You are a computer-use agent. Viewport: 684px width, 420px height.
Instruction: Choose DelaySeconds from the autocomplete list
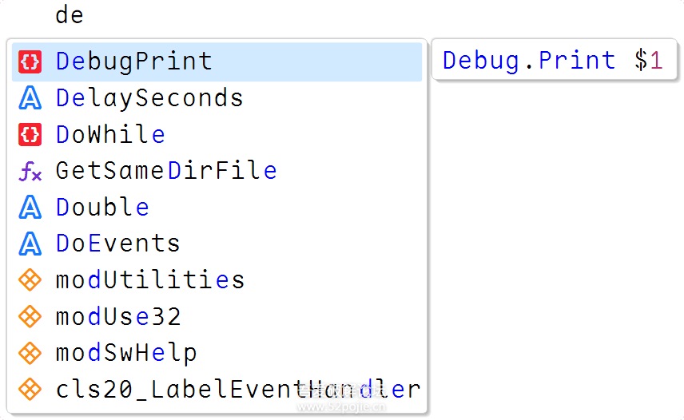(149, 98)
